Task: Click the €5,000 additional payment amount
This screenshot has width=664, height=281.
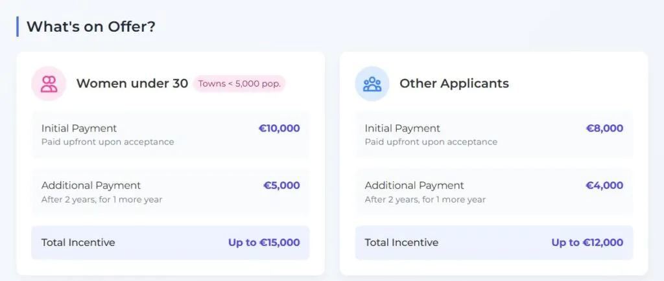Action: 281,186
